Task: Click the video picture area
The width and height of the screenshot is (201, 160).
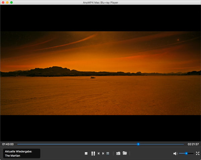Action: click(x=100, y=73)
